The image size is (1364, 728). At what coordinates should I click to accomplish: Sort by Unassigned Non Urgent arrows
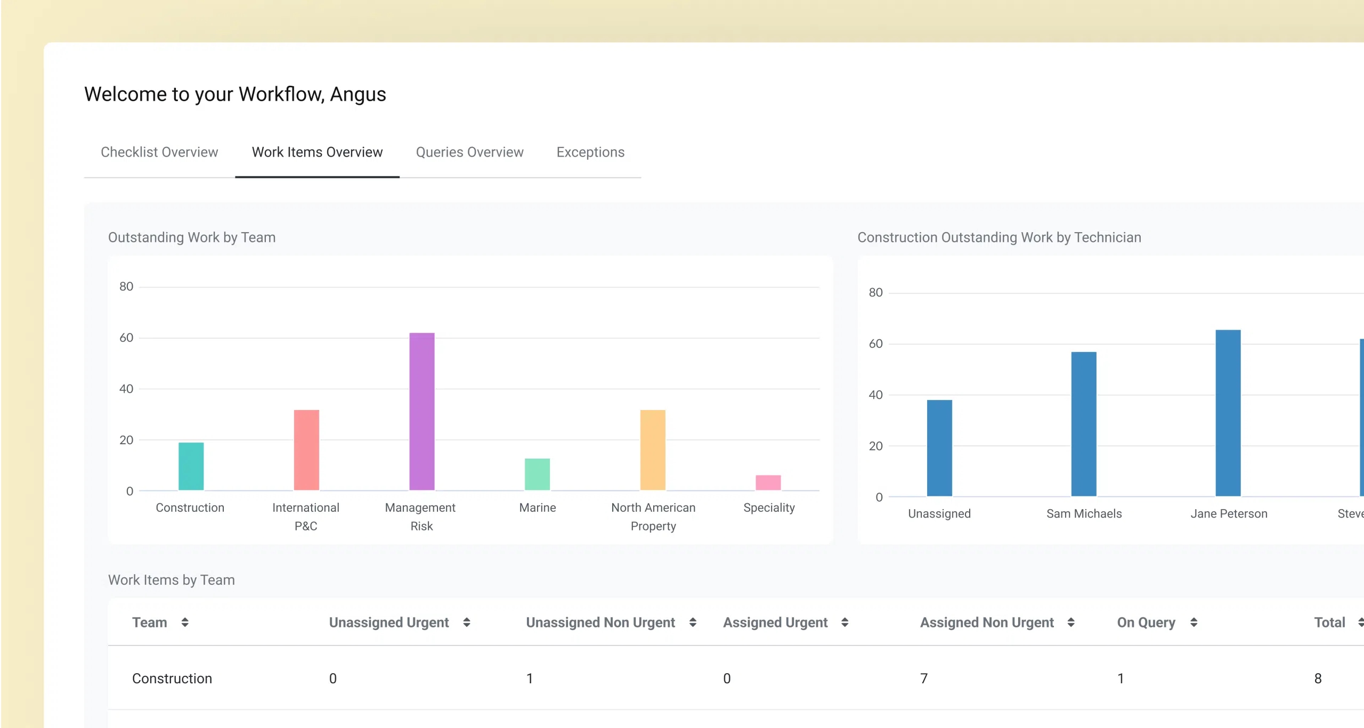point(693,622)
